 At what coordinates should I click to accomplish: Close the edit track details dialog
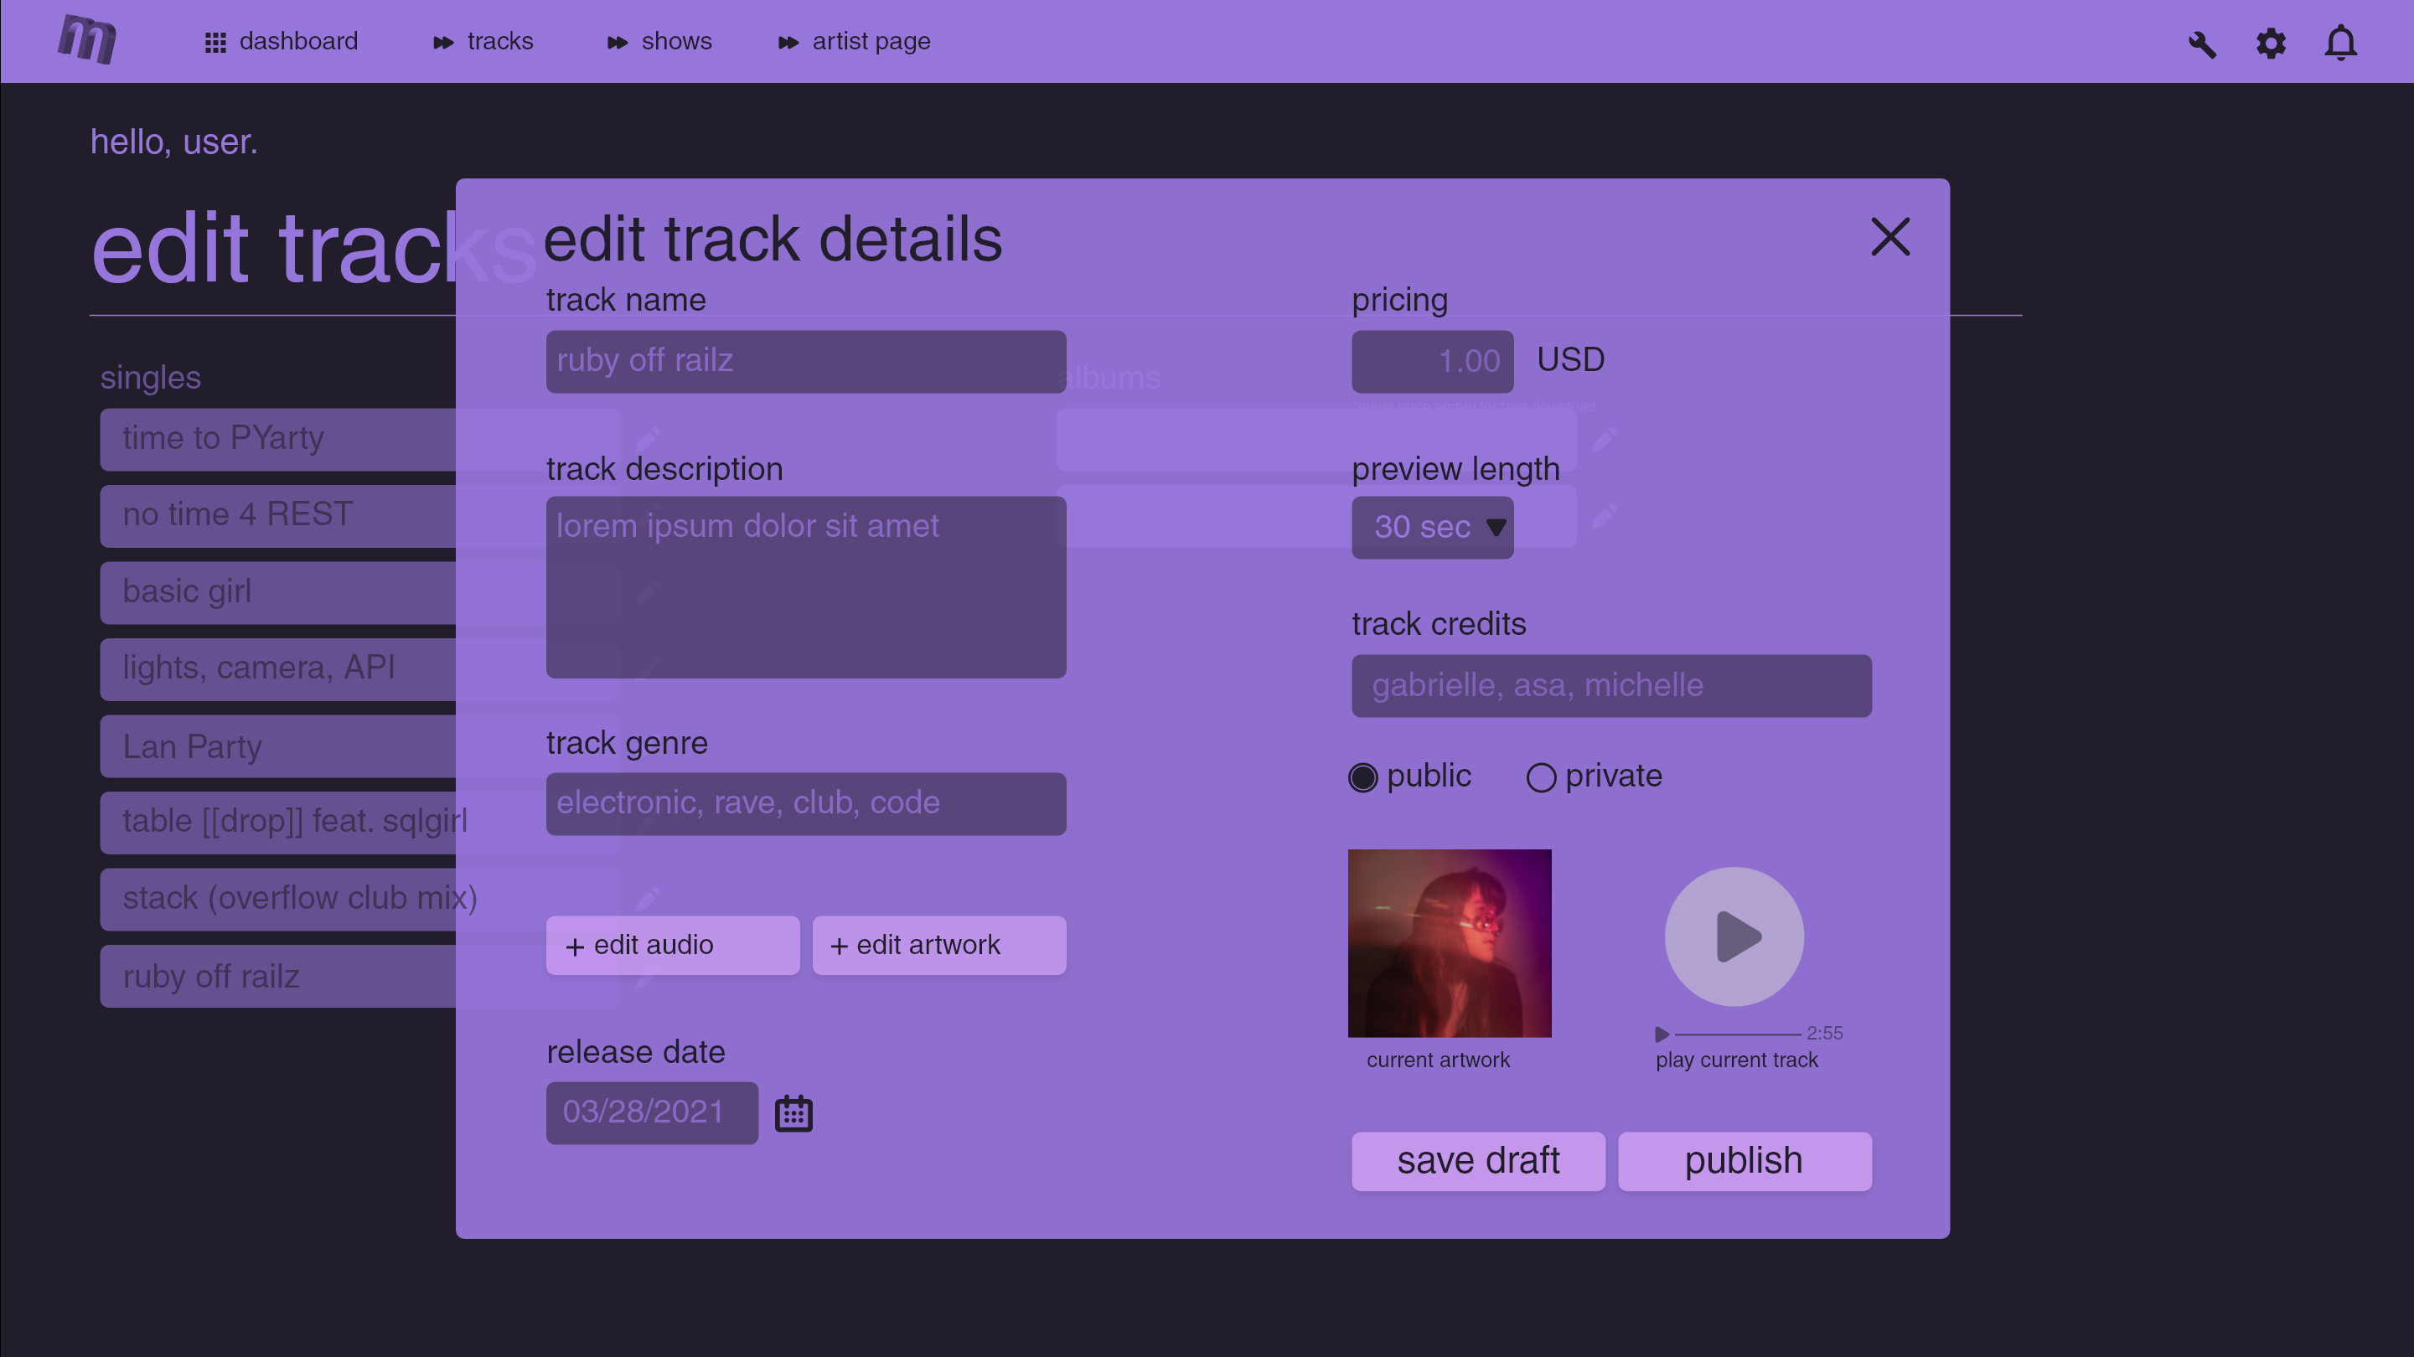click(x=1889, y=237)
